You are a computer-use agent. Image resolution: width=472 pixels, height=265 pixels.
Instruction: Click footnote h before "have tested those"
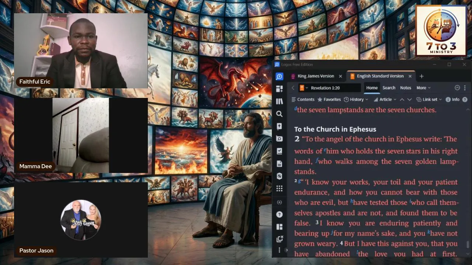click(x=352, y=201)
